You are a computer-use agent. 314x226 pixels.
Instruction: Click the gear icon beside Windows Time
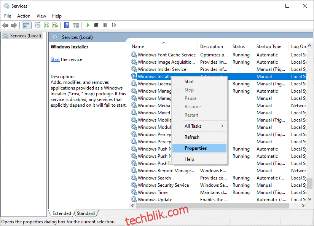134,192
